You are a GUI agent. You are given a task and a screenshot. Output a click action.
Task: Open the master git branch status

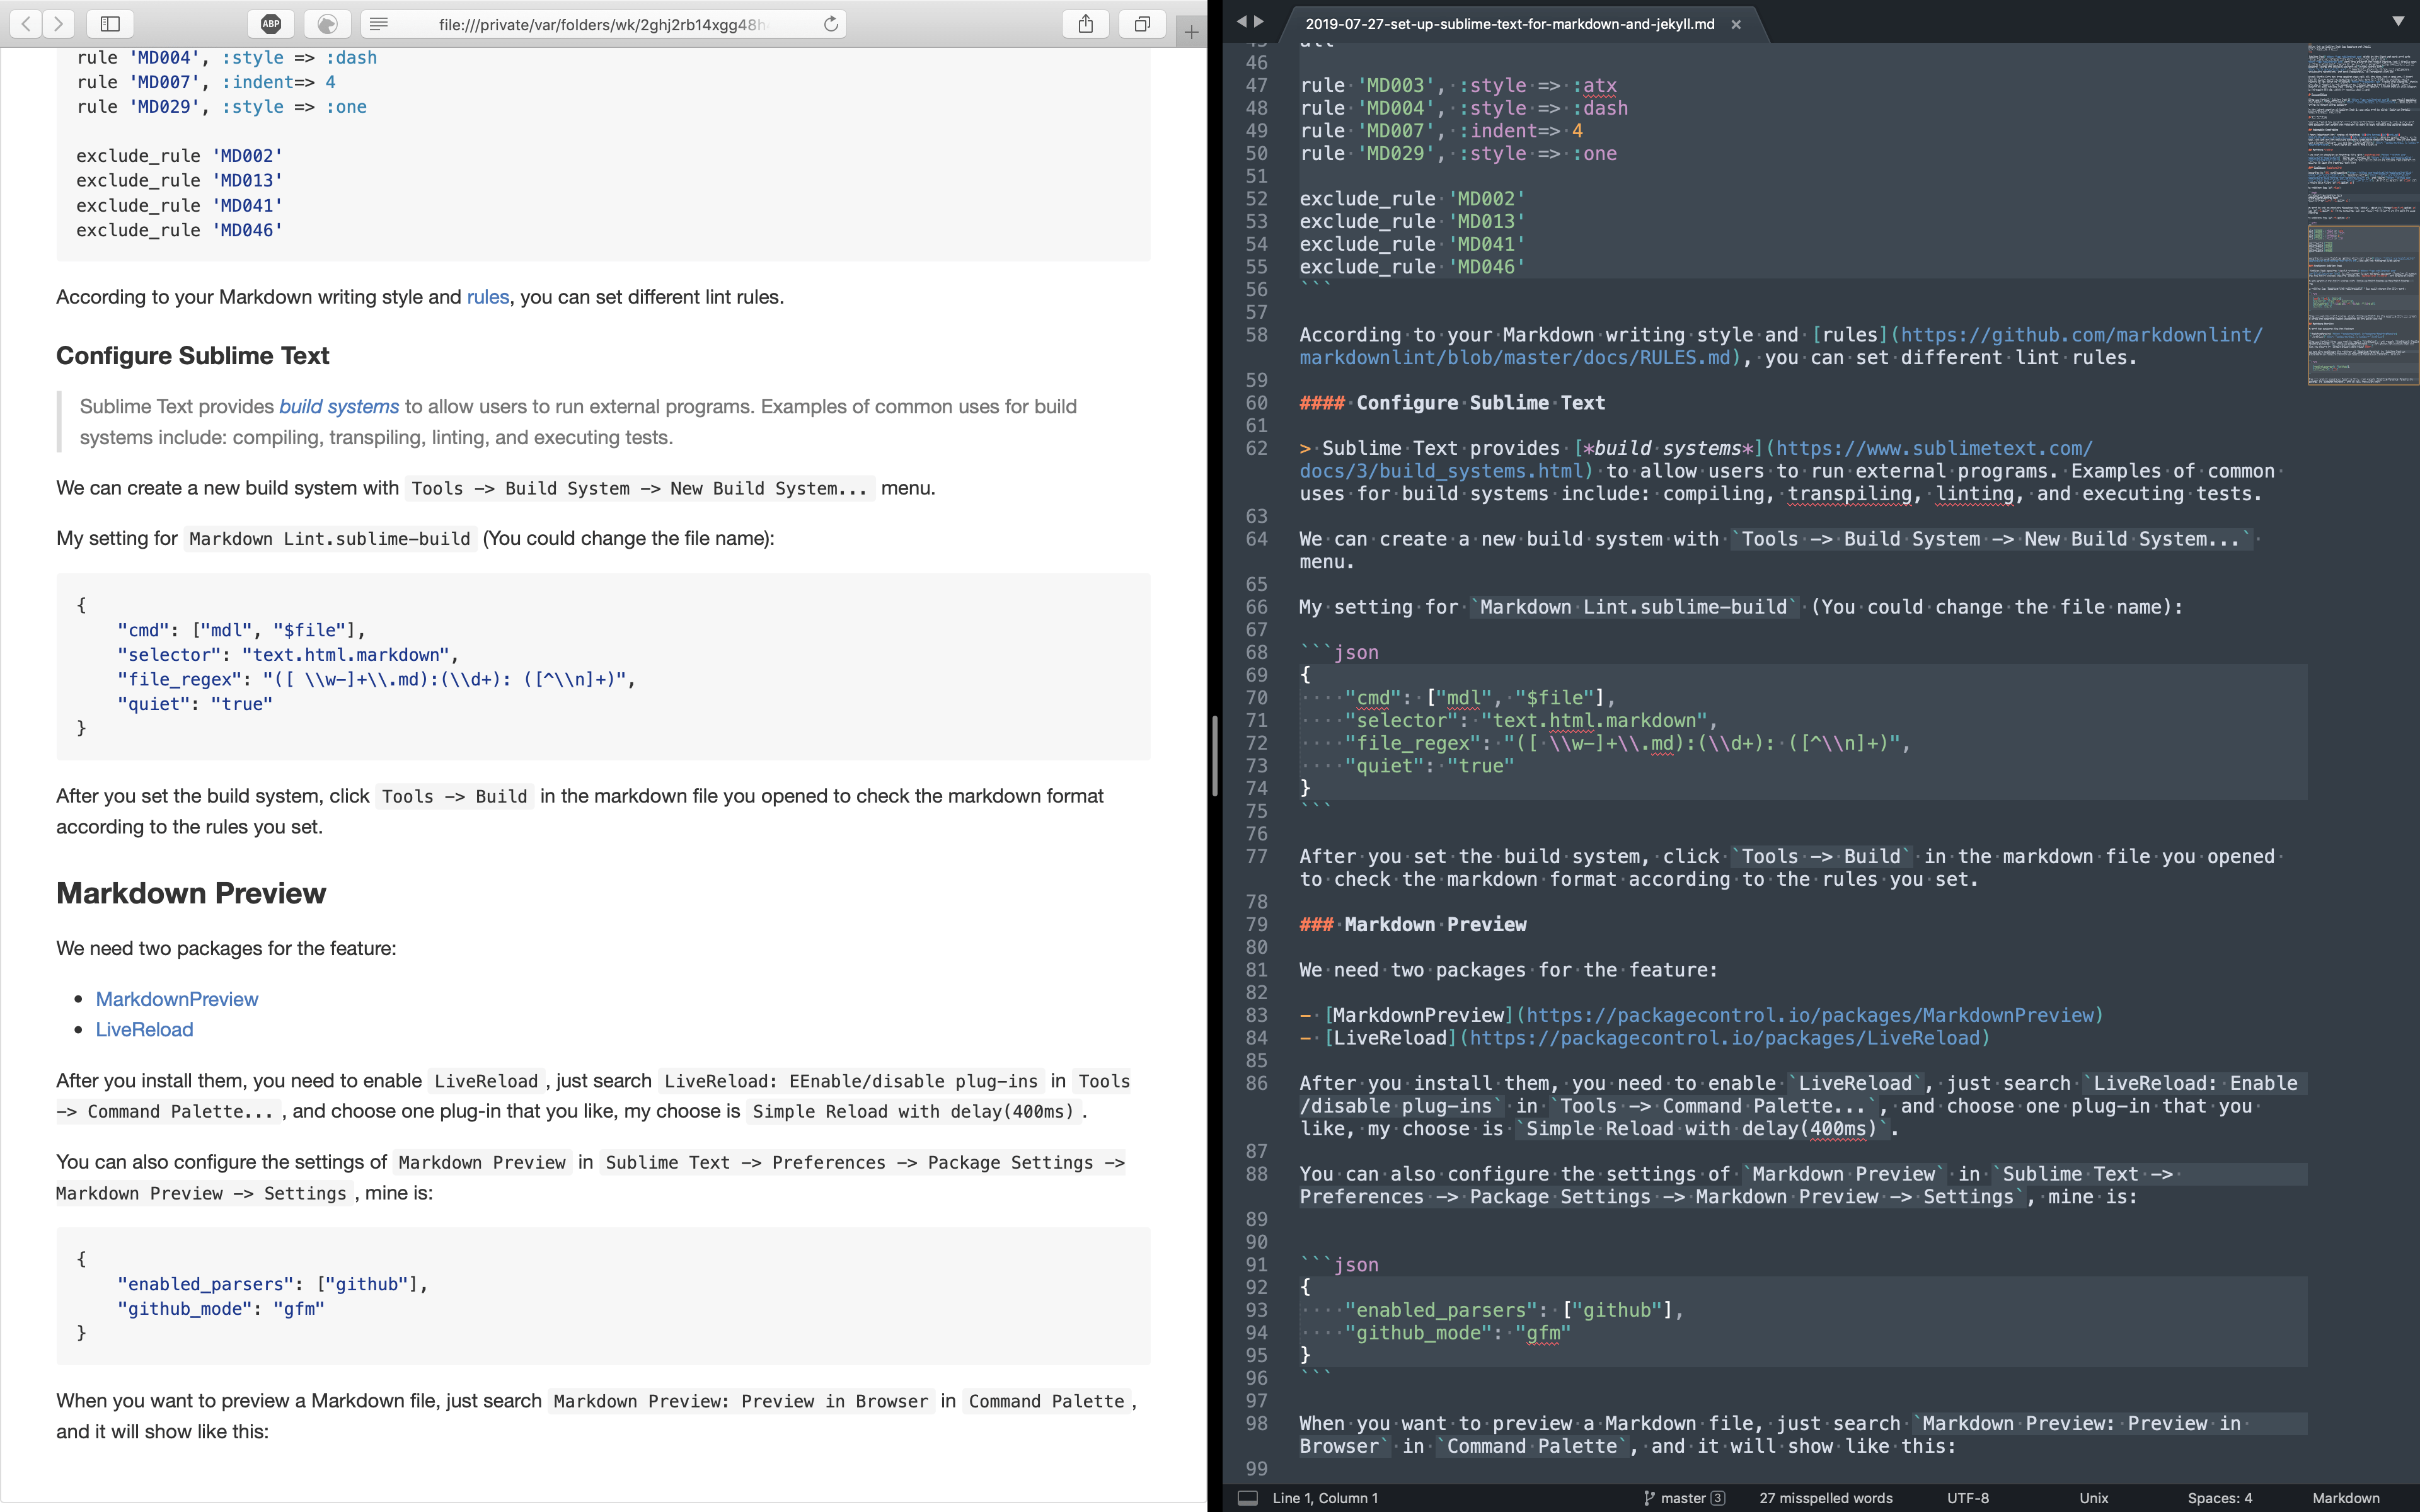(1685, 1498)
